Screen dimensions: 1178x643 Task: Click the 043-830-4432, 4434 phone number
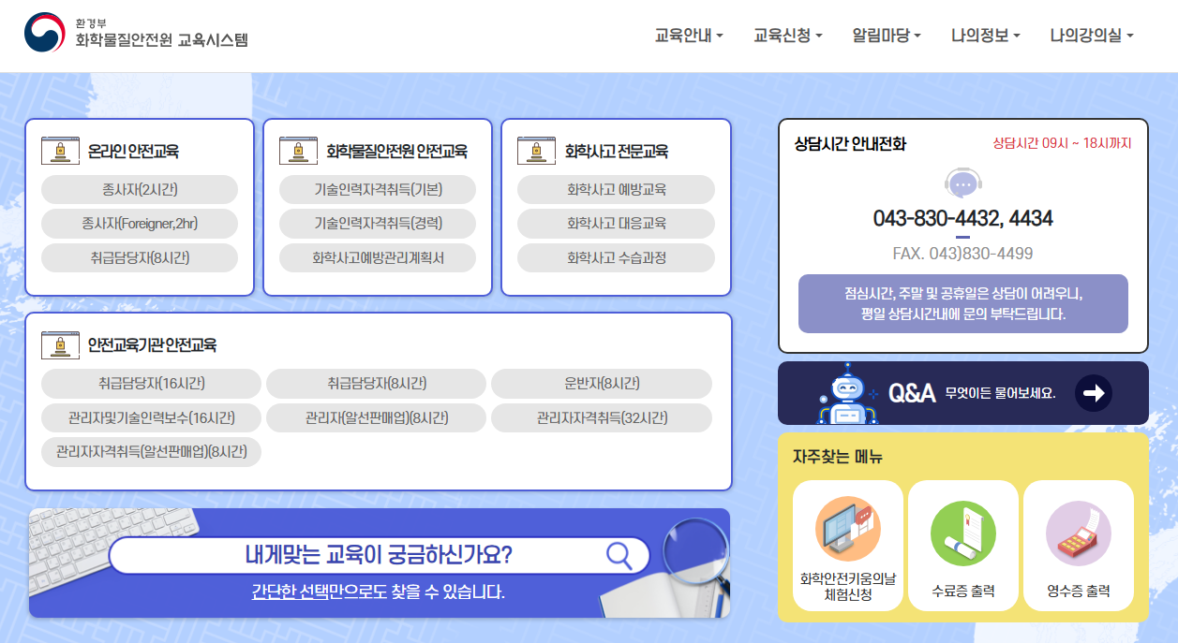point(962,218)
